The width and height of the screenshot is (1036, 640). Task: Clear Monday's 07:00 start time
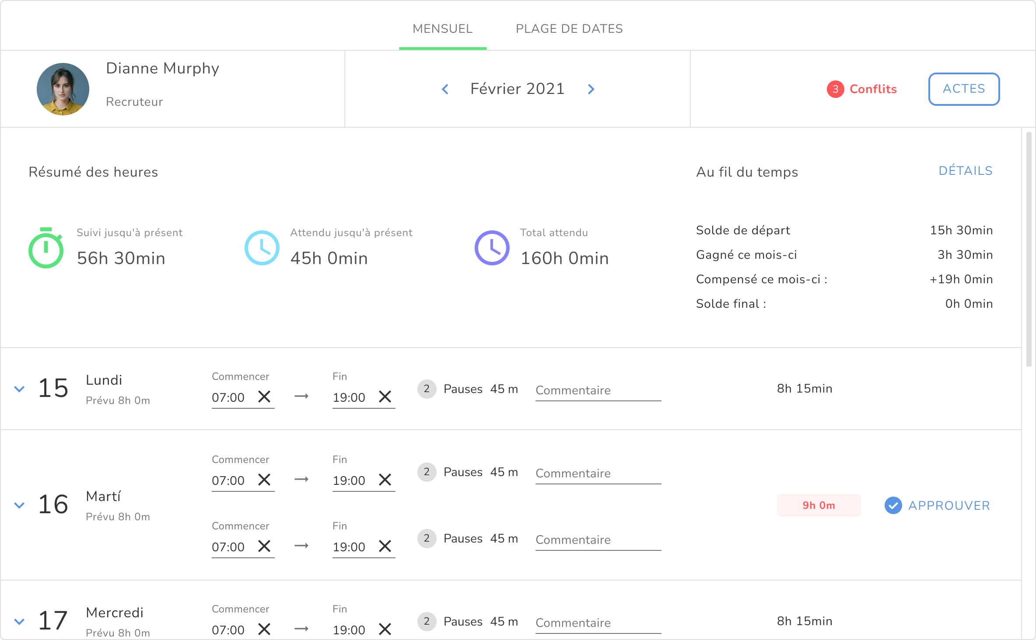click(x=264, y=397)
